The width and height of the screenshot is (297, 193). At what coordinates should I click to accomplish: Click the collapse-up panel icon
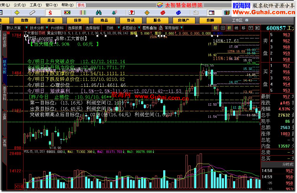pos(250,28)
